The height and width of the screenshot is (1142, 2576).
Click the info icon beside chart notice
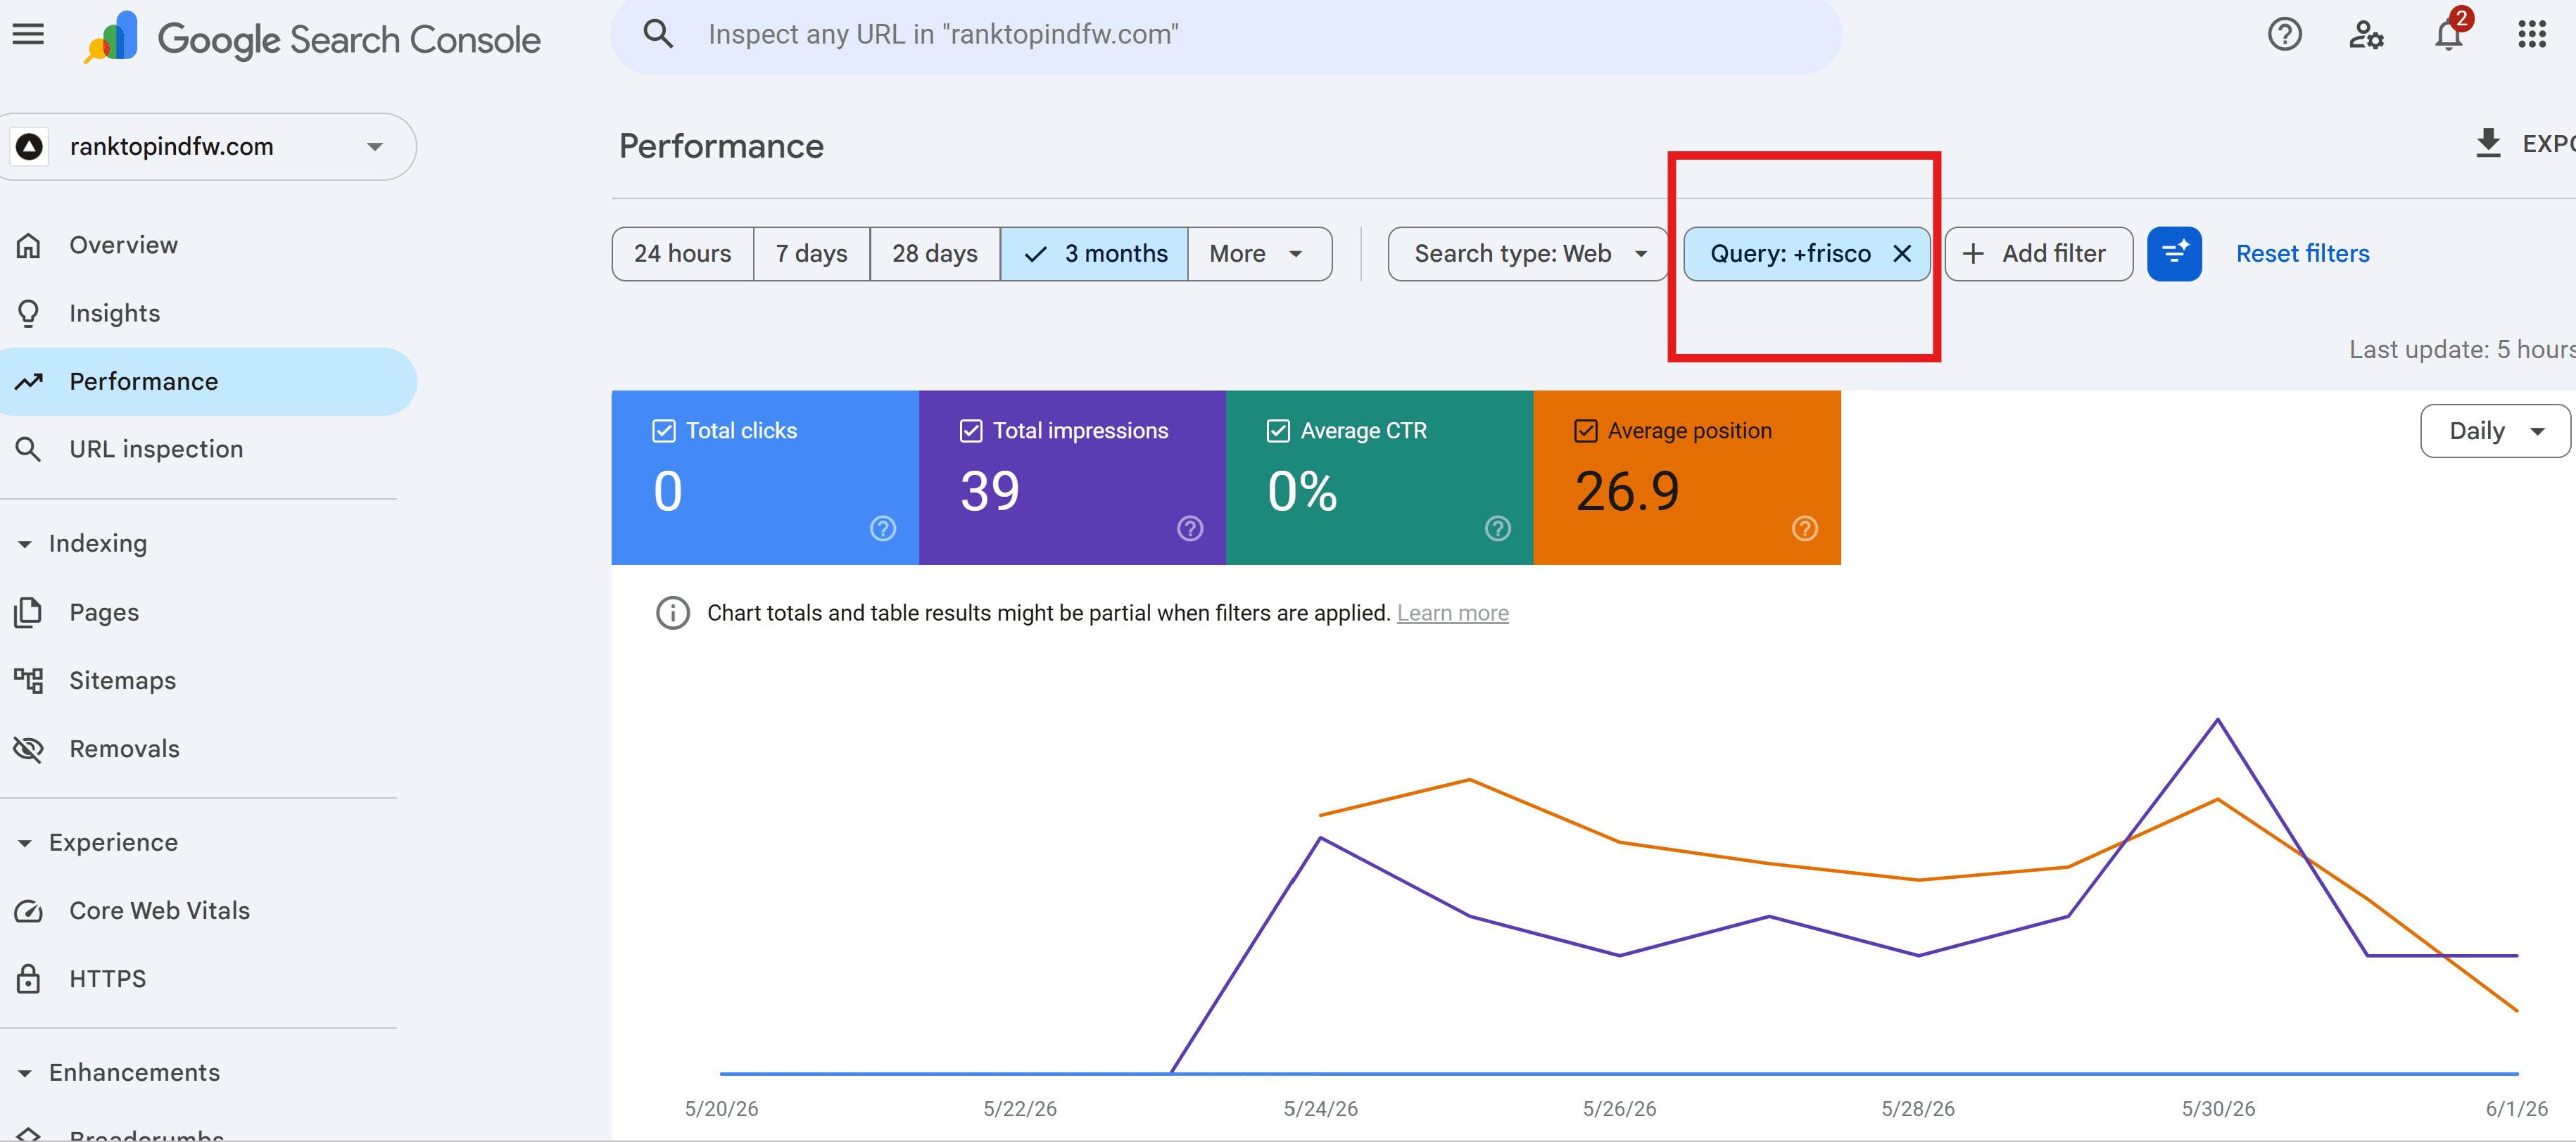[673, 613]
